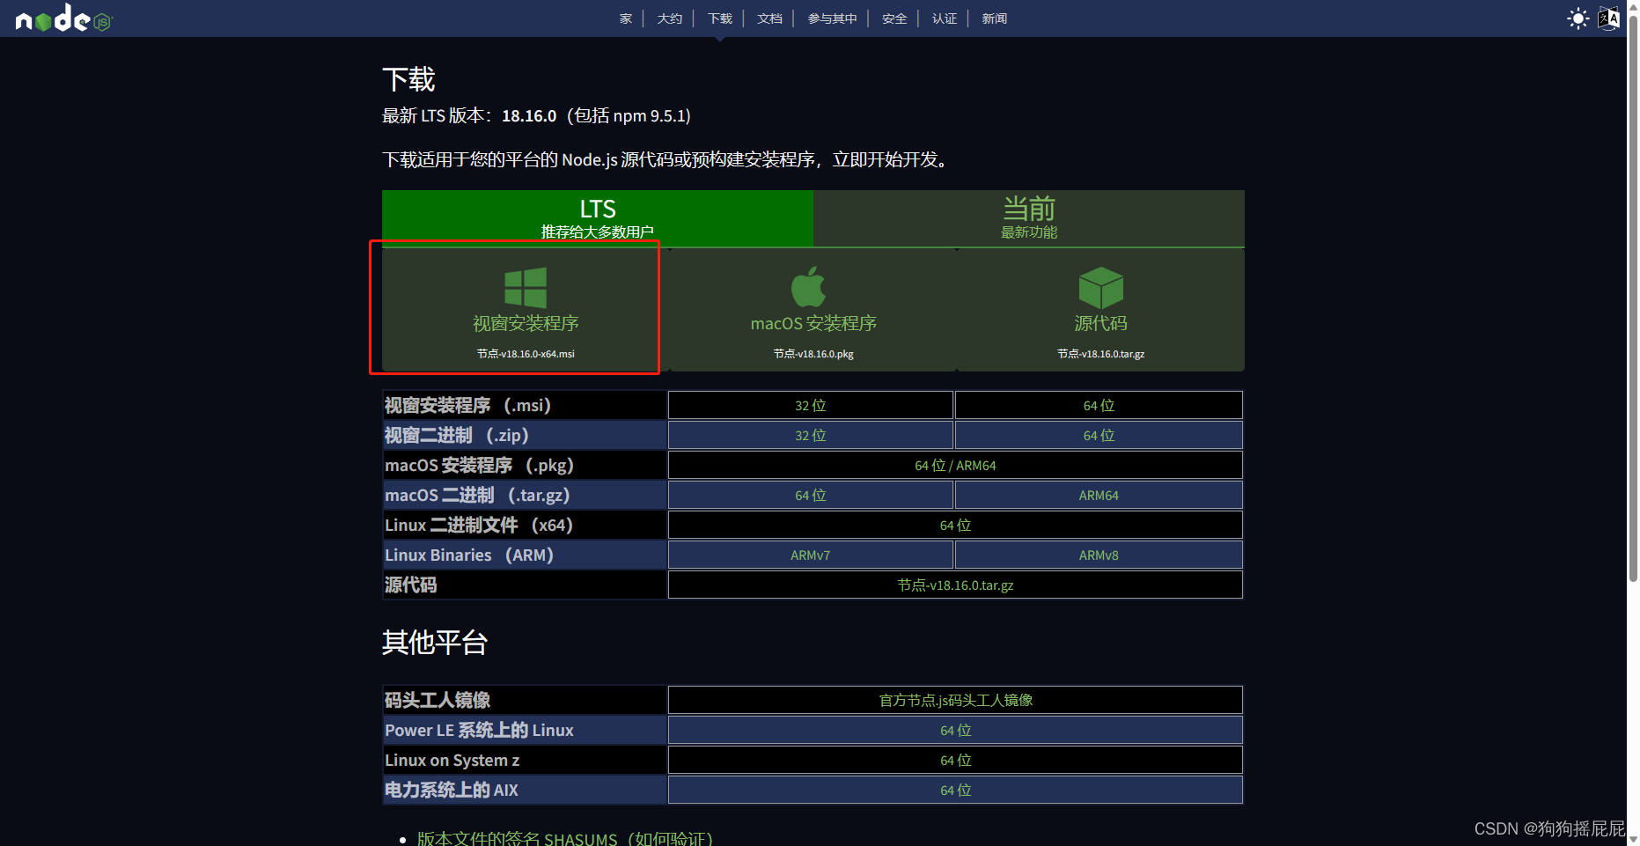Image resolution: width=1640 pixels, height=846 pixels.
Task: Click 64 位 for Power LE 系统上的 Linux
Action: (x=955, y=730)
